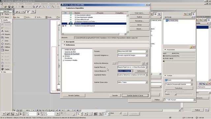Expand the Funciones A Medida tree node

pos(63,60)
